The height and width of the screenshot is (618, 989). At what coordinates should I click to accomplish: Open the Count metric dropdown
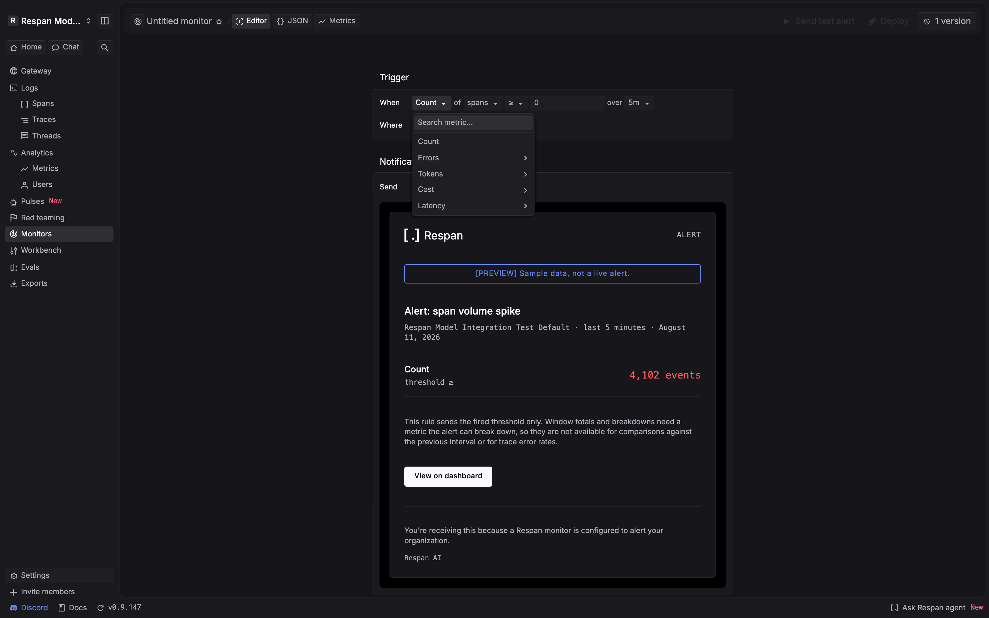pos(431,103)
